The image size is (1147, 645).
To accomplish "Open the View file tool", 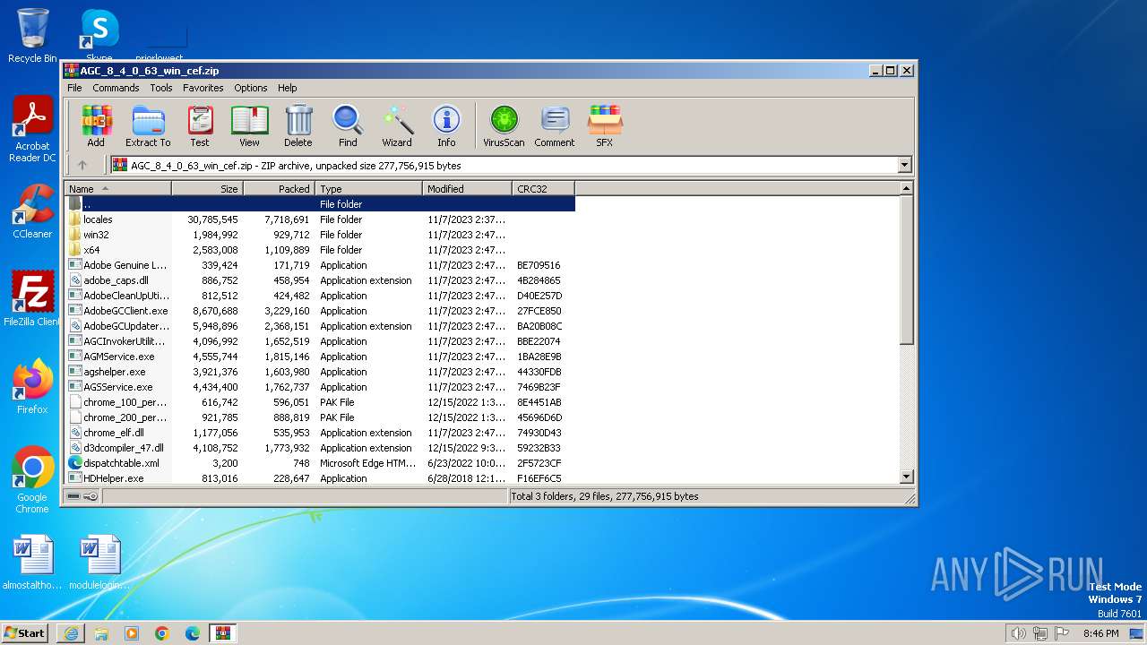I will (x=249, y=125).
